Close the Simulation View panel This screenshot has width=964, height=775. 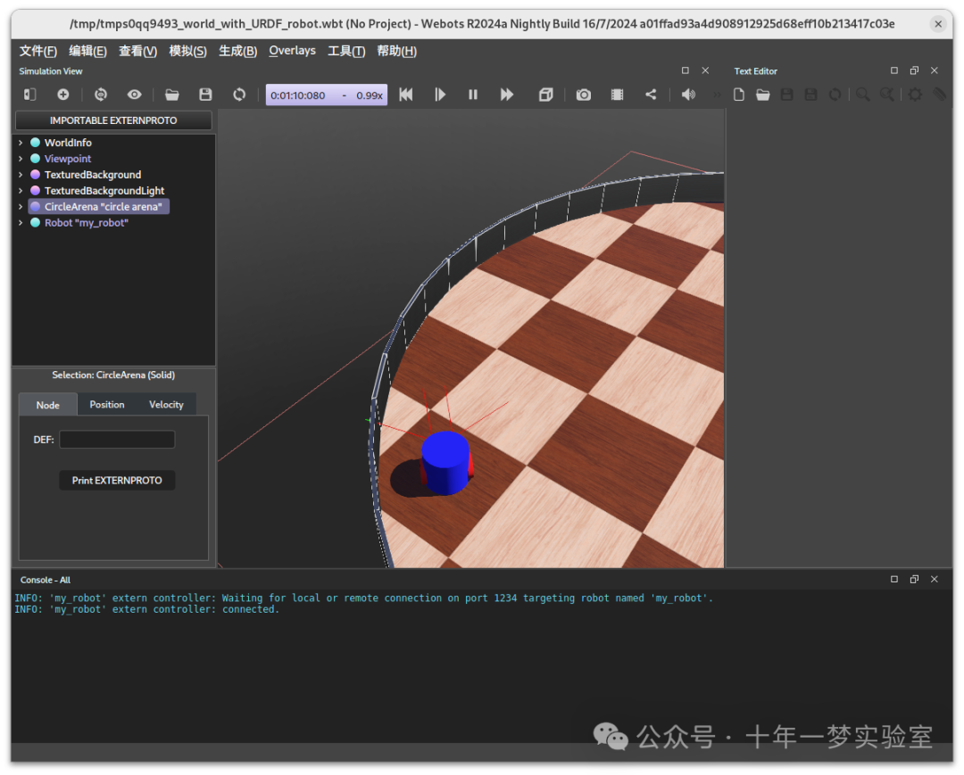705,70
